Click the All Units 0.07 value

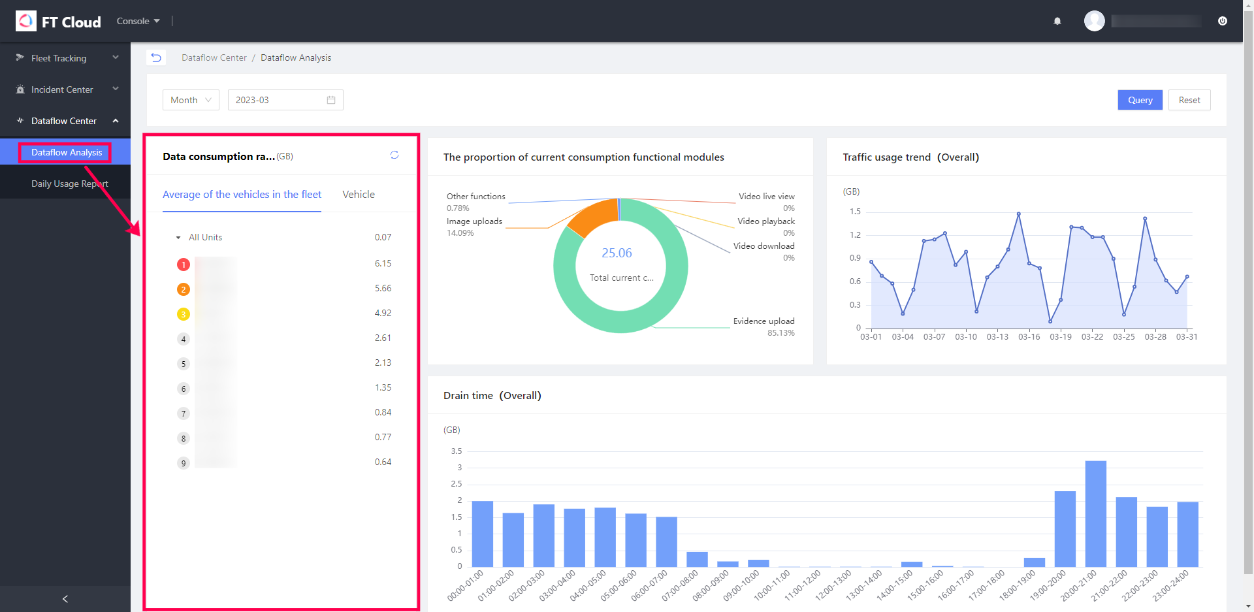(383, 237)
